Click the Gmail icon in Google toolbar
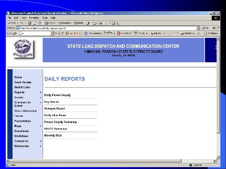226x169 pixels. (x=76, y=33)
